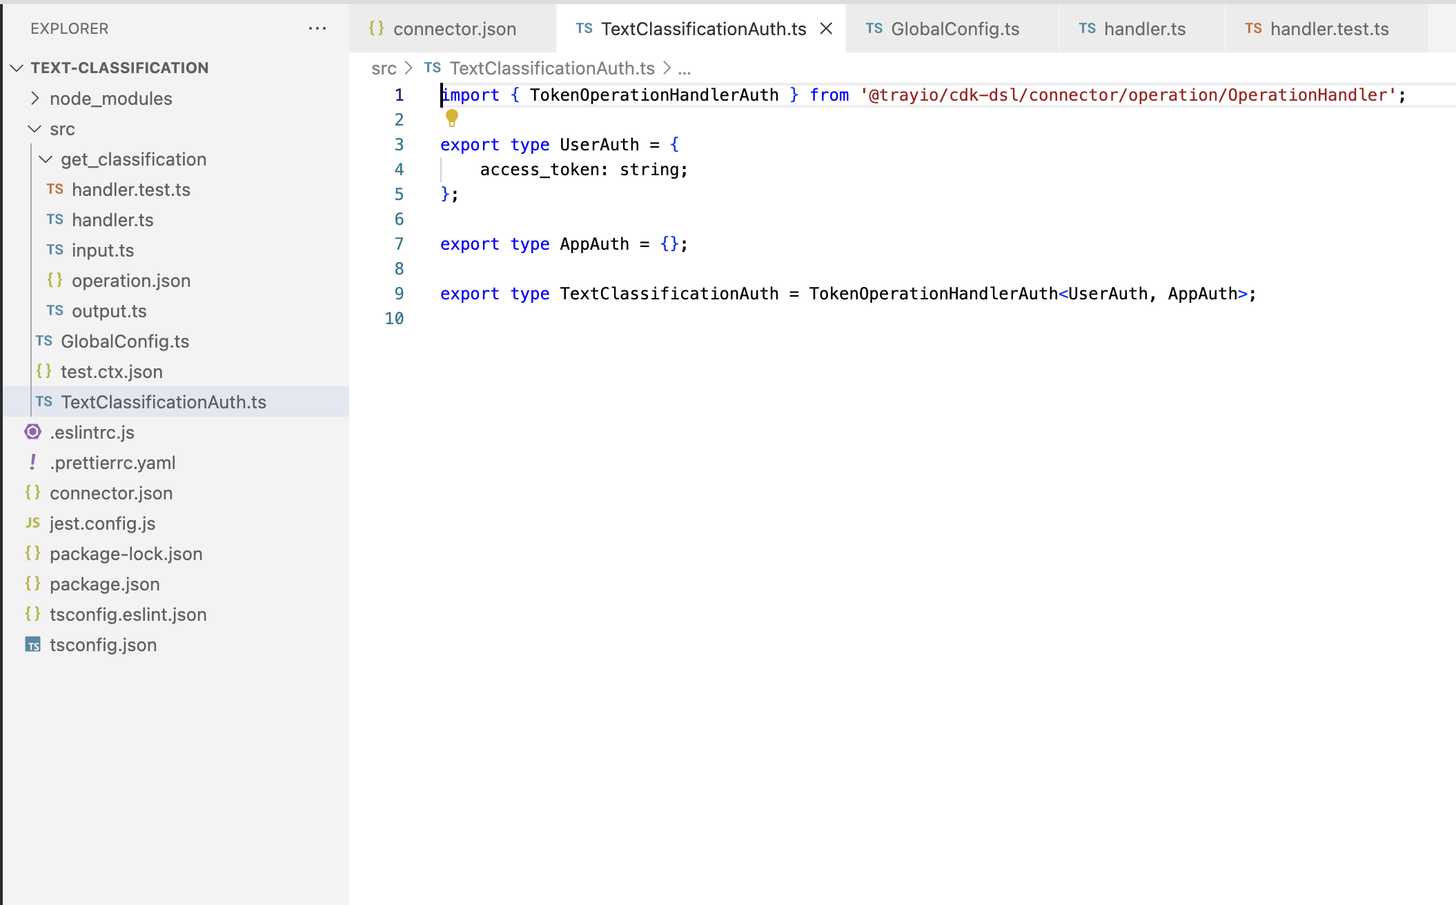Expand the node_modules folder
The width and height of the screenshot is (1456, 905).
coord(35,99)
